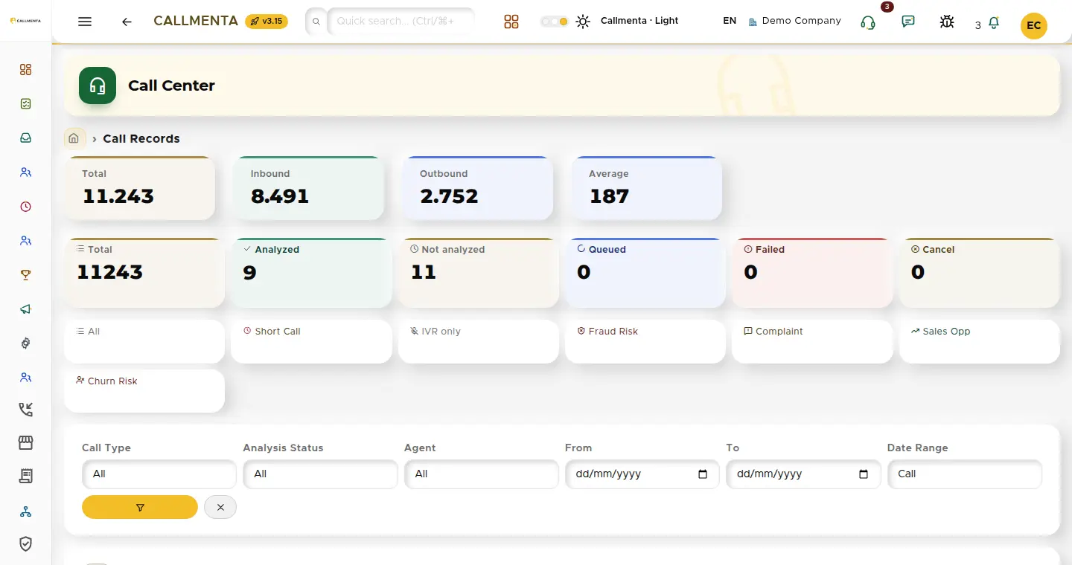Open the incoming call phone icon in sidebar

[26, 409]
